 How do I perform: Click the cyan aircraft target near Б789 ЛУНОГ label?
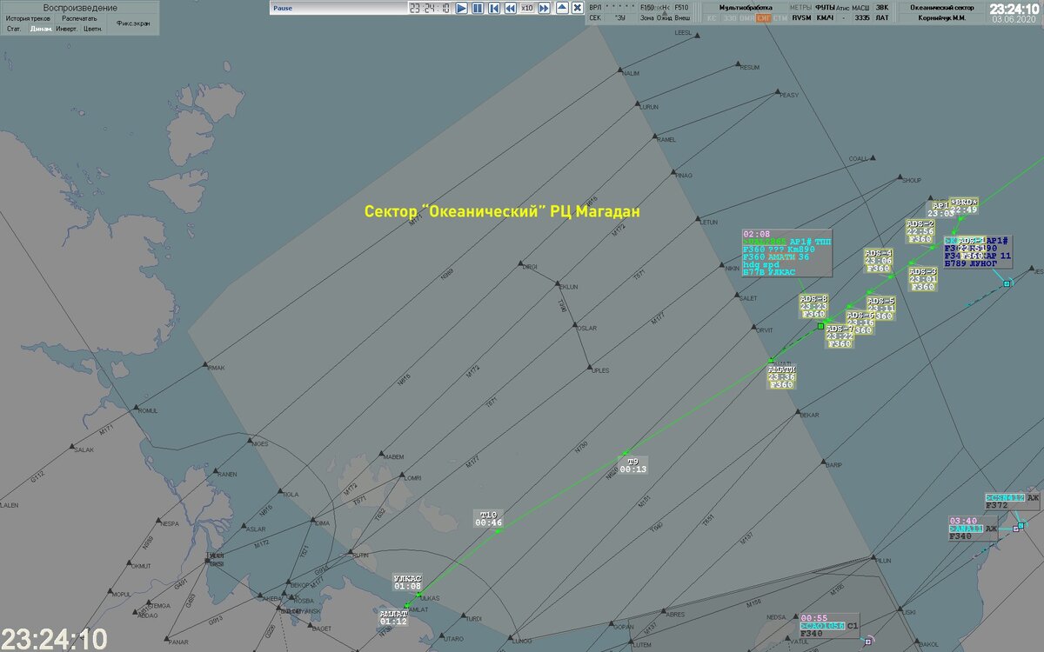point(1007,284)
